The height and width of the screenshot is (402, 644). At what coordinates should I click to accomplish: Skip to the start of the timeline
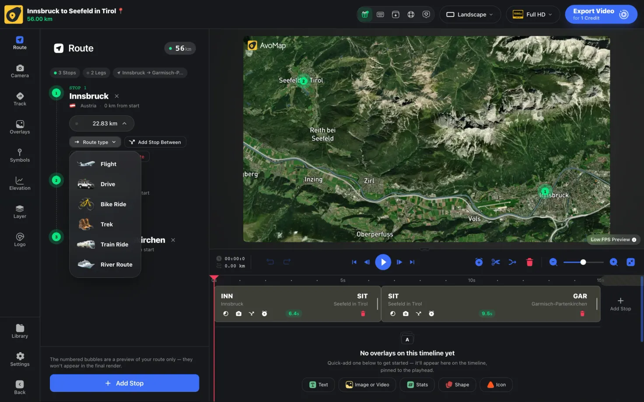354,262
